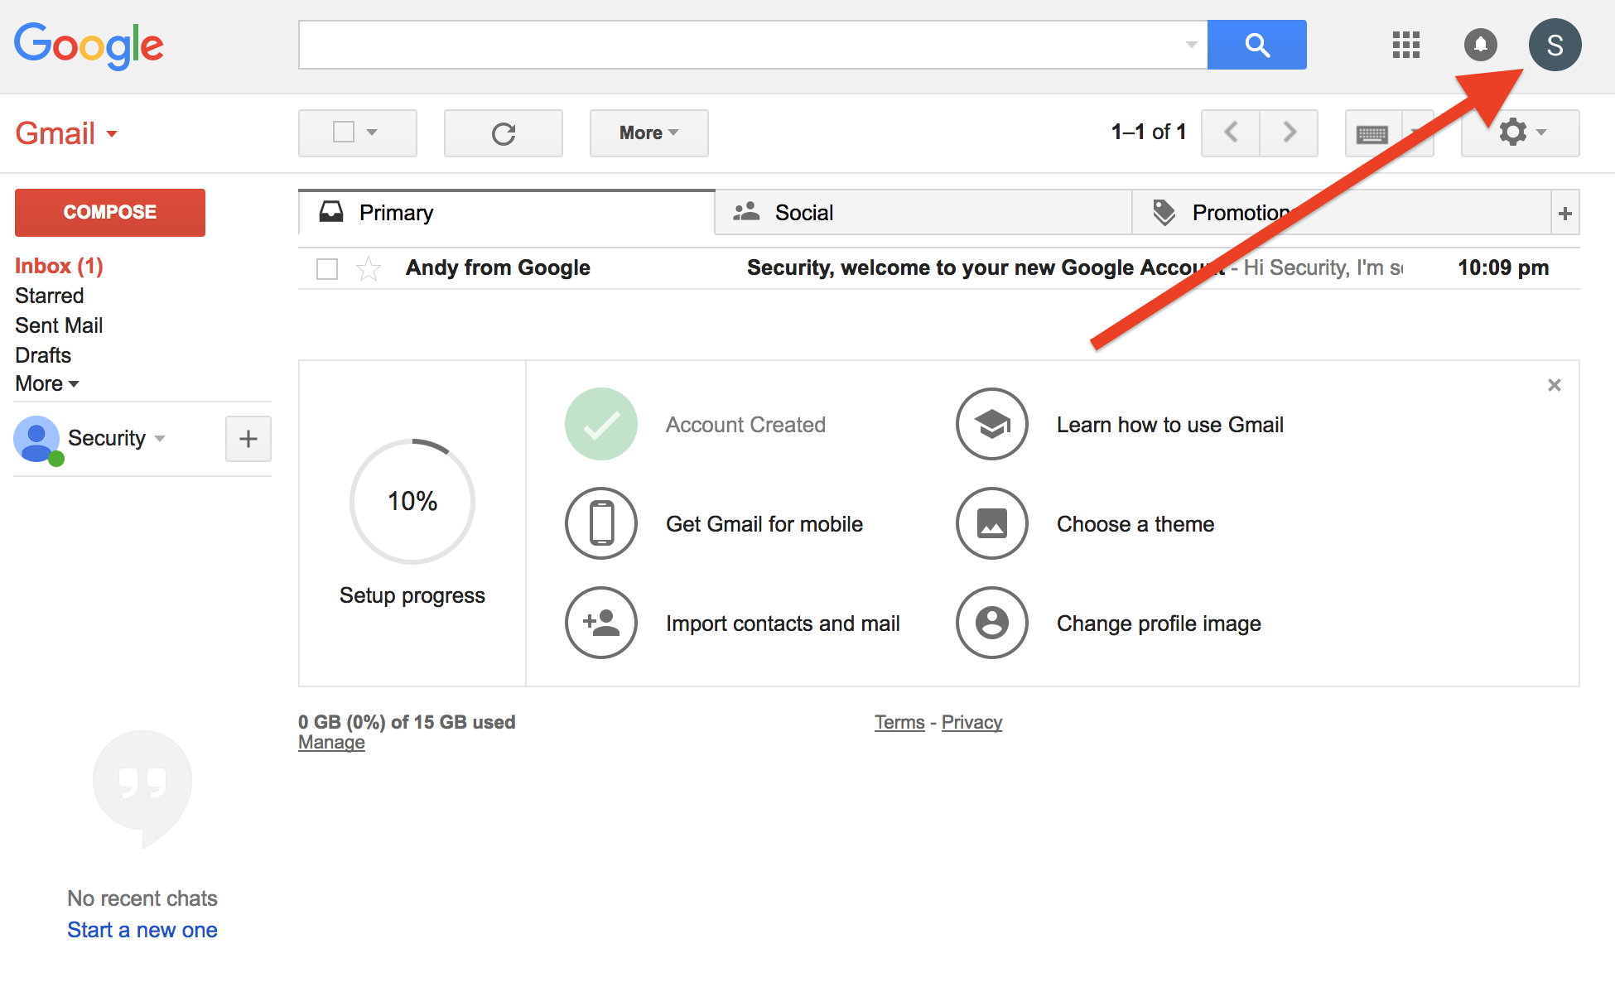Click inside the search input field

(745, 45)
